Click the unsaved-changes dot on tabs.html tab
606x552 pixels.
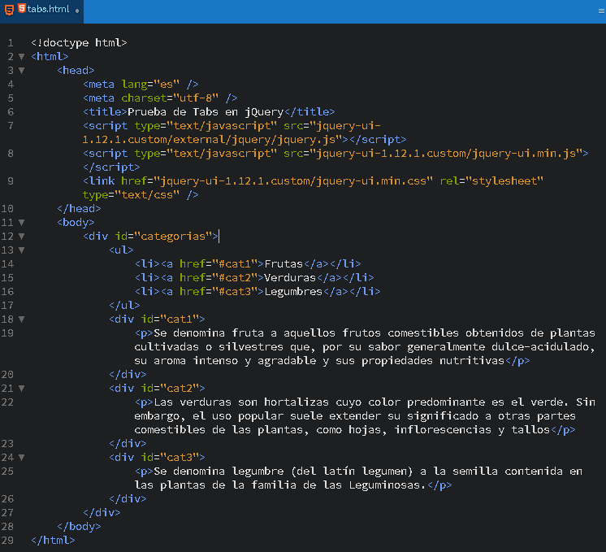(77, 11)
